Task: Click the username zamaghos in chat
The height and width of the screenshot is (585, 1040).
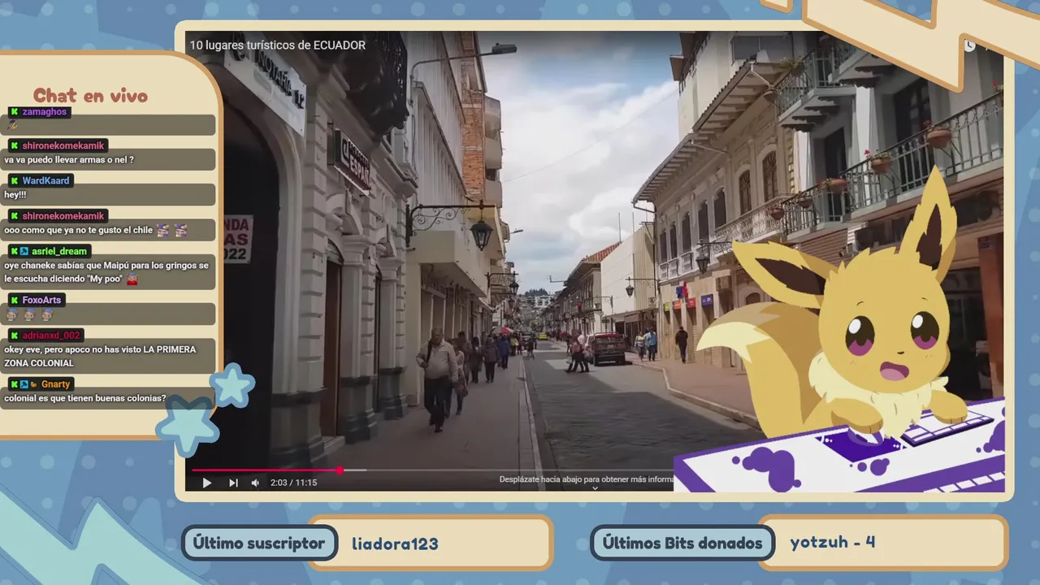Action: click(45, 112)
